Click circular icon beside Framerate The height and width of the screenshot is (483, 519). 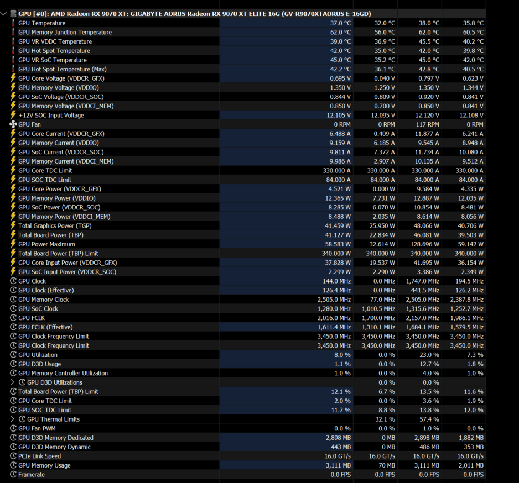pos(13,474)
